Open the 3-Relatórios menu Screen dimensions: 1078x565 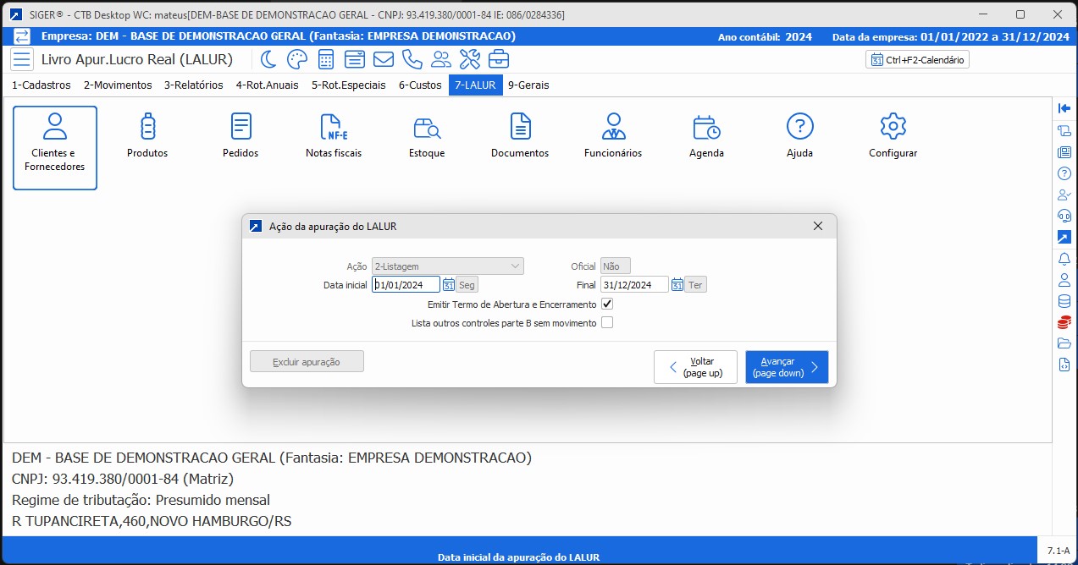tap(193, 85)
